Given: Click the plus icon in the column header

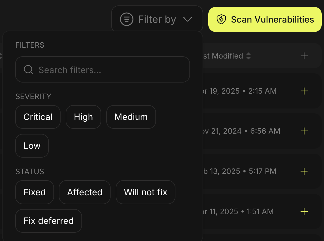Looking at the screenshot, I should pos(304,56).
